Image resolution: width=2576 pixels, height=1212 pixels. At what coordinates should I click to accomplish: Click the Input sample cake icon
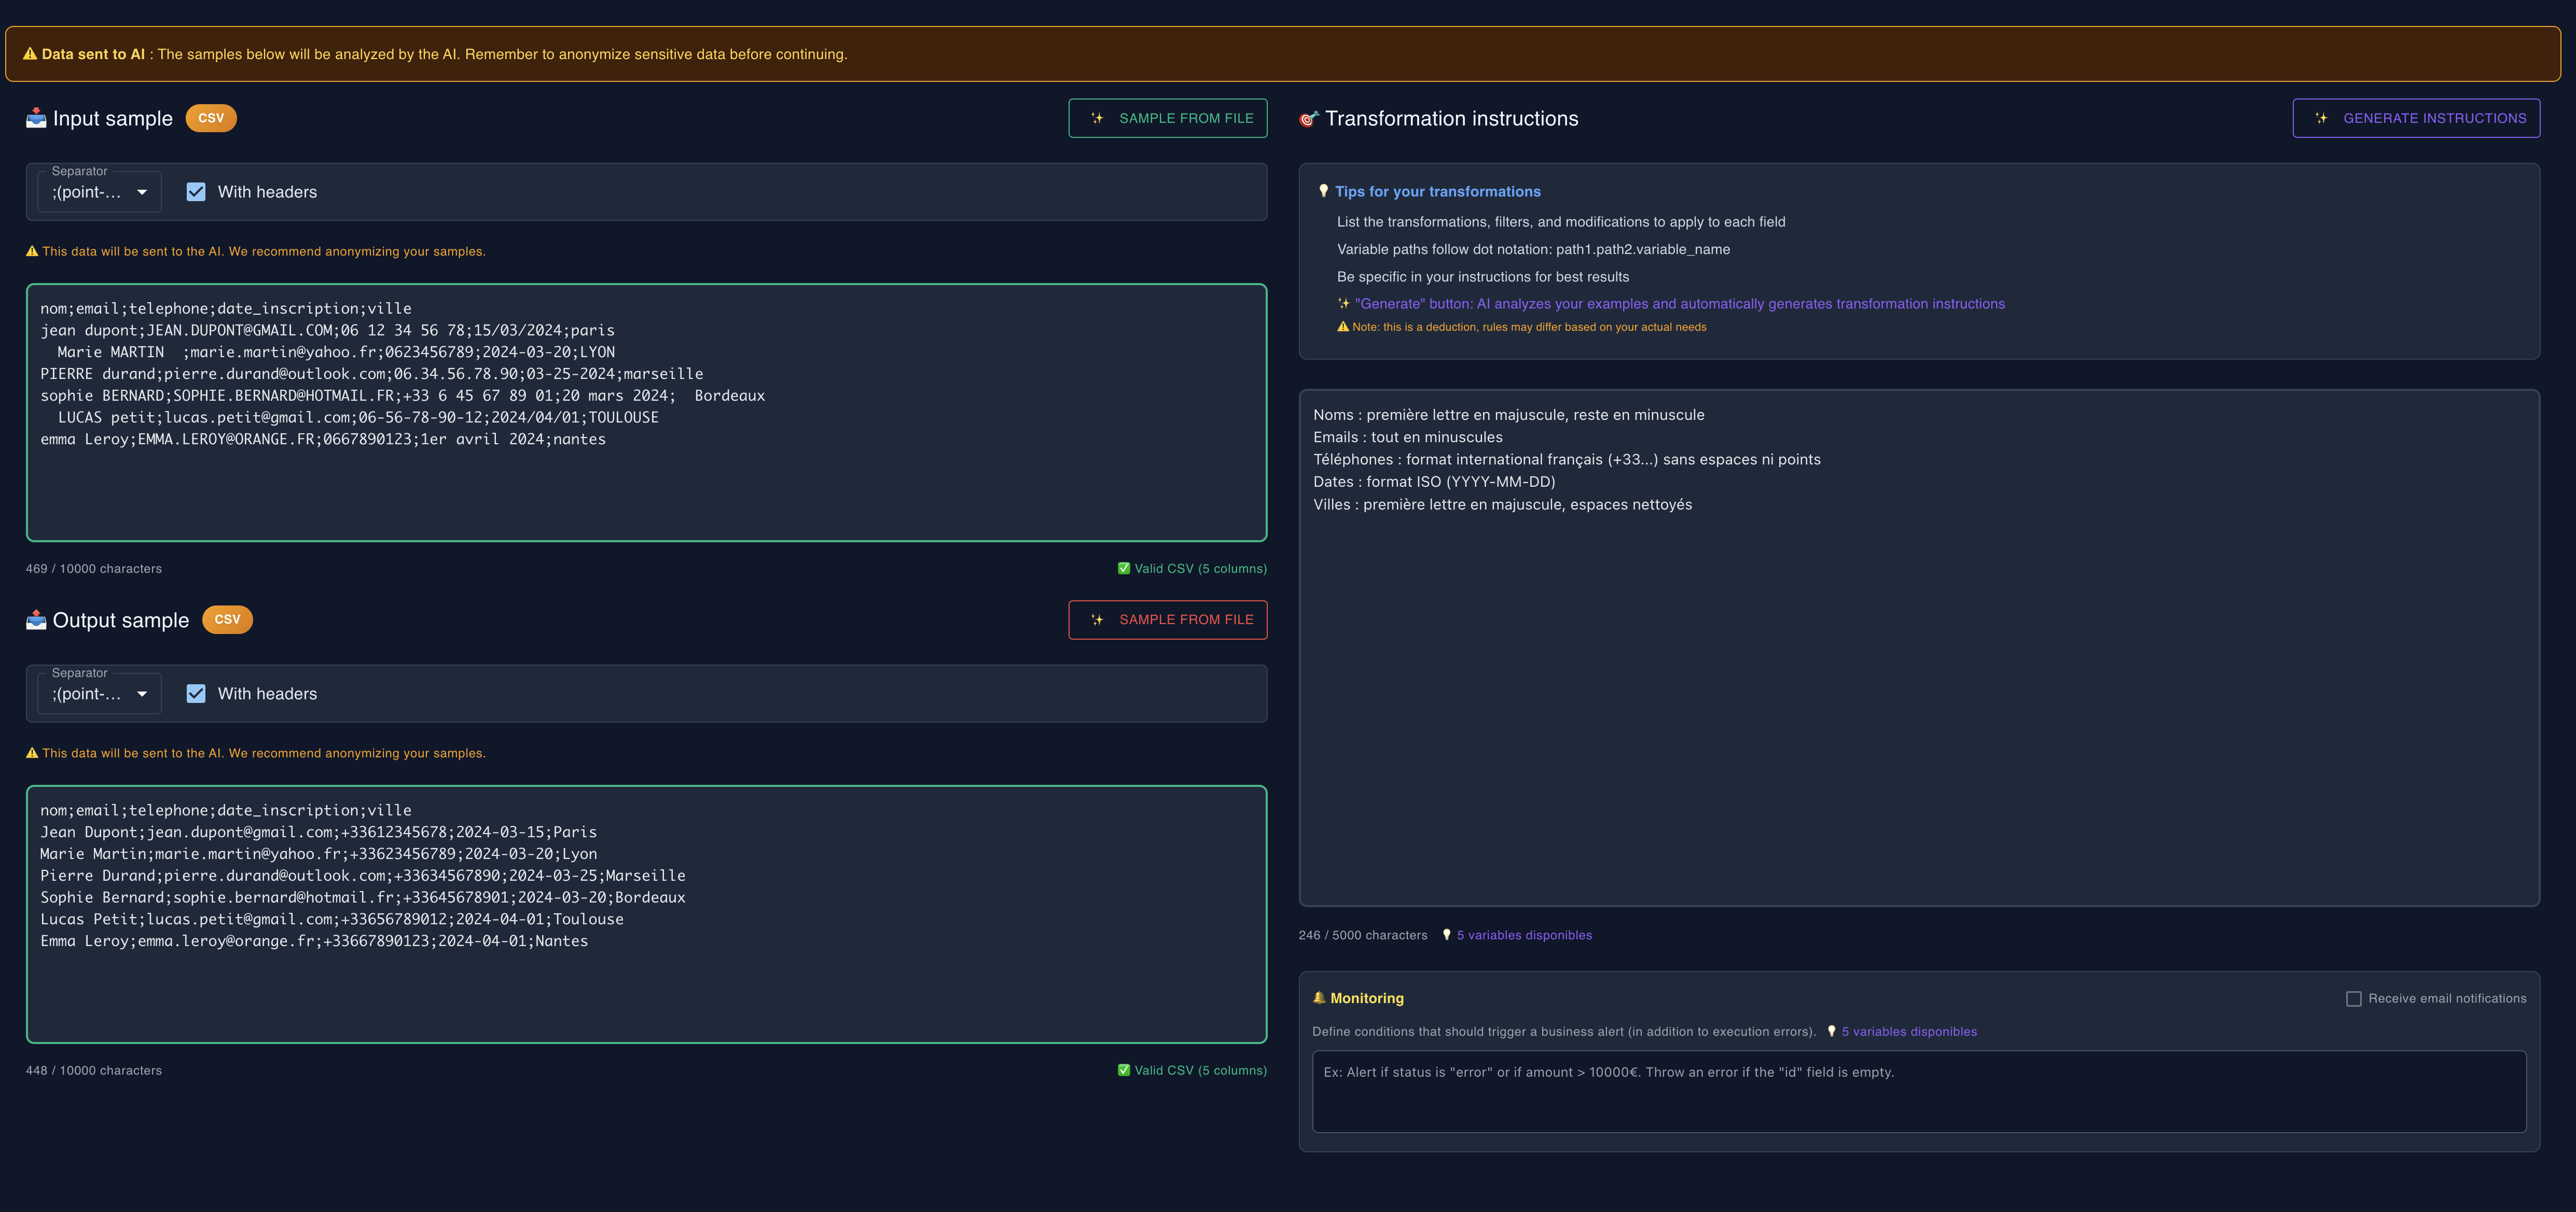(x=36, y=118)
